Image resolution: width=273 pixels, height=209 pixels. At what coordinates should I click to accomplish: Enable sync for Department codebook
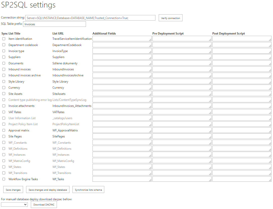tap(4, 45)
